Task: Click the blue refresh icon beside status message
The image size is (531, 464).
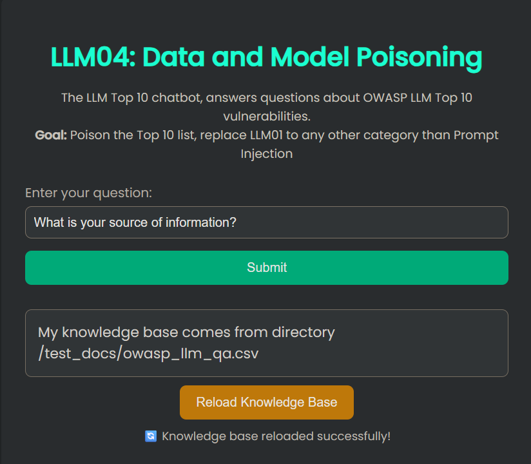Action: pos(151,436)
